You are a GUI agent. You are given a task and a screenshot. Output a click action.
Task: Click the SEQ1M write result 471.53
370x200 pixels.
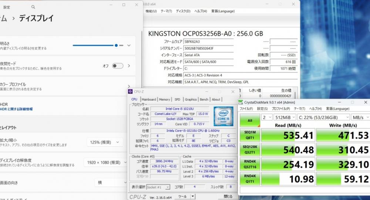343,135
